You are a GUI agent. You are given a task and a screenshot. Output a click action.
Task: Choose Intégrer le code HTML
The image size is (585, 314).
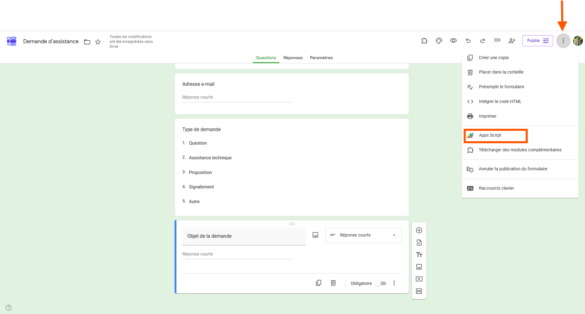click(x=520, y=102)
